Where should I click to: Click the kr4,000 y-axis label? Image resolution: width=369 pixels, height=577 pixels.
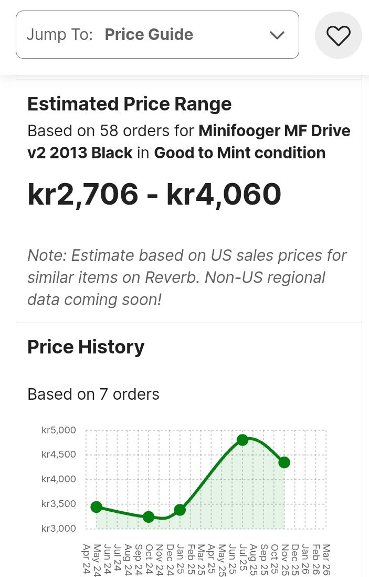pos(59,479)
